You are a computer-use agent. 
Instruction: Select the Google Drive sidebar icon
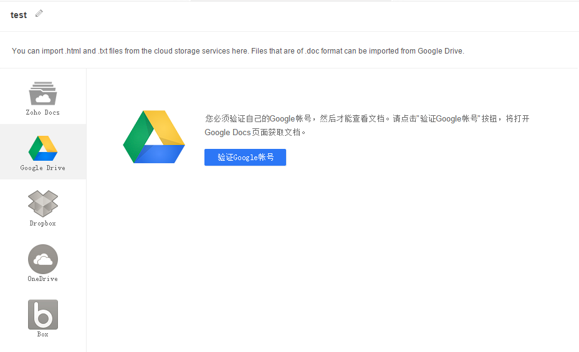[43, 148]
